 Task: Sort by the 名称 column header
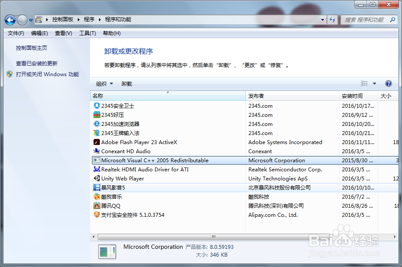pos(168,96)
